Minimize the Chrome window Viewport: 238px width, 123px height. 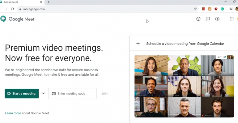tap(225, 2)
